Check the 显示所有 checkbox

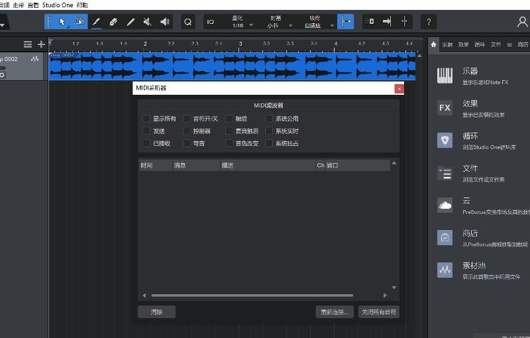coord(146,119)
